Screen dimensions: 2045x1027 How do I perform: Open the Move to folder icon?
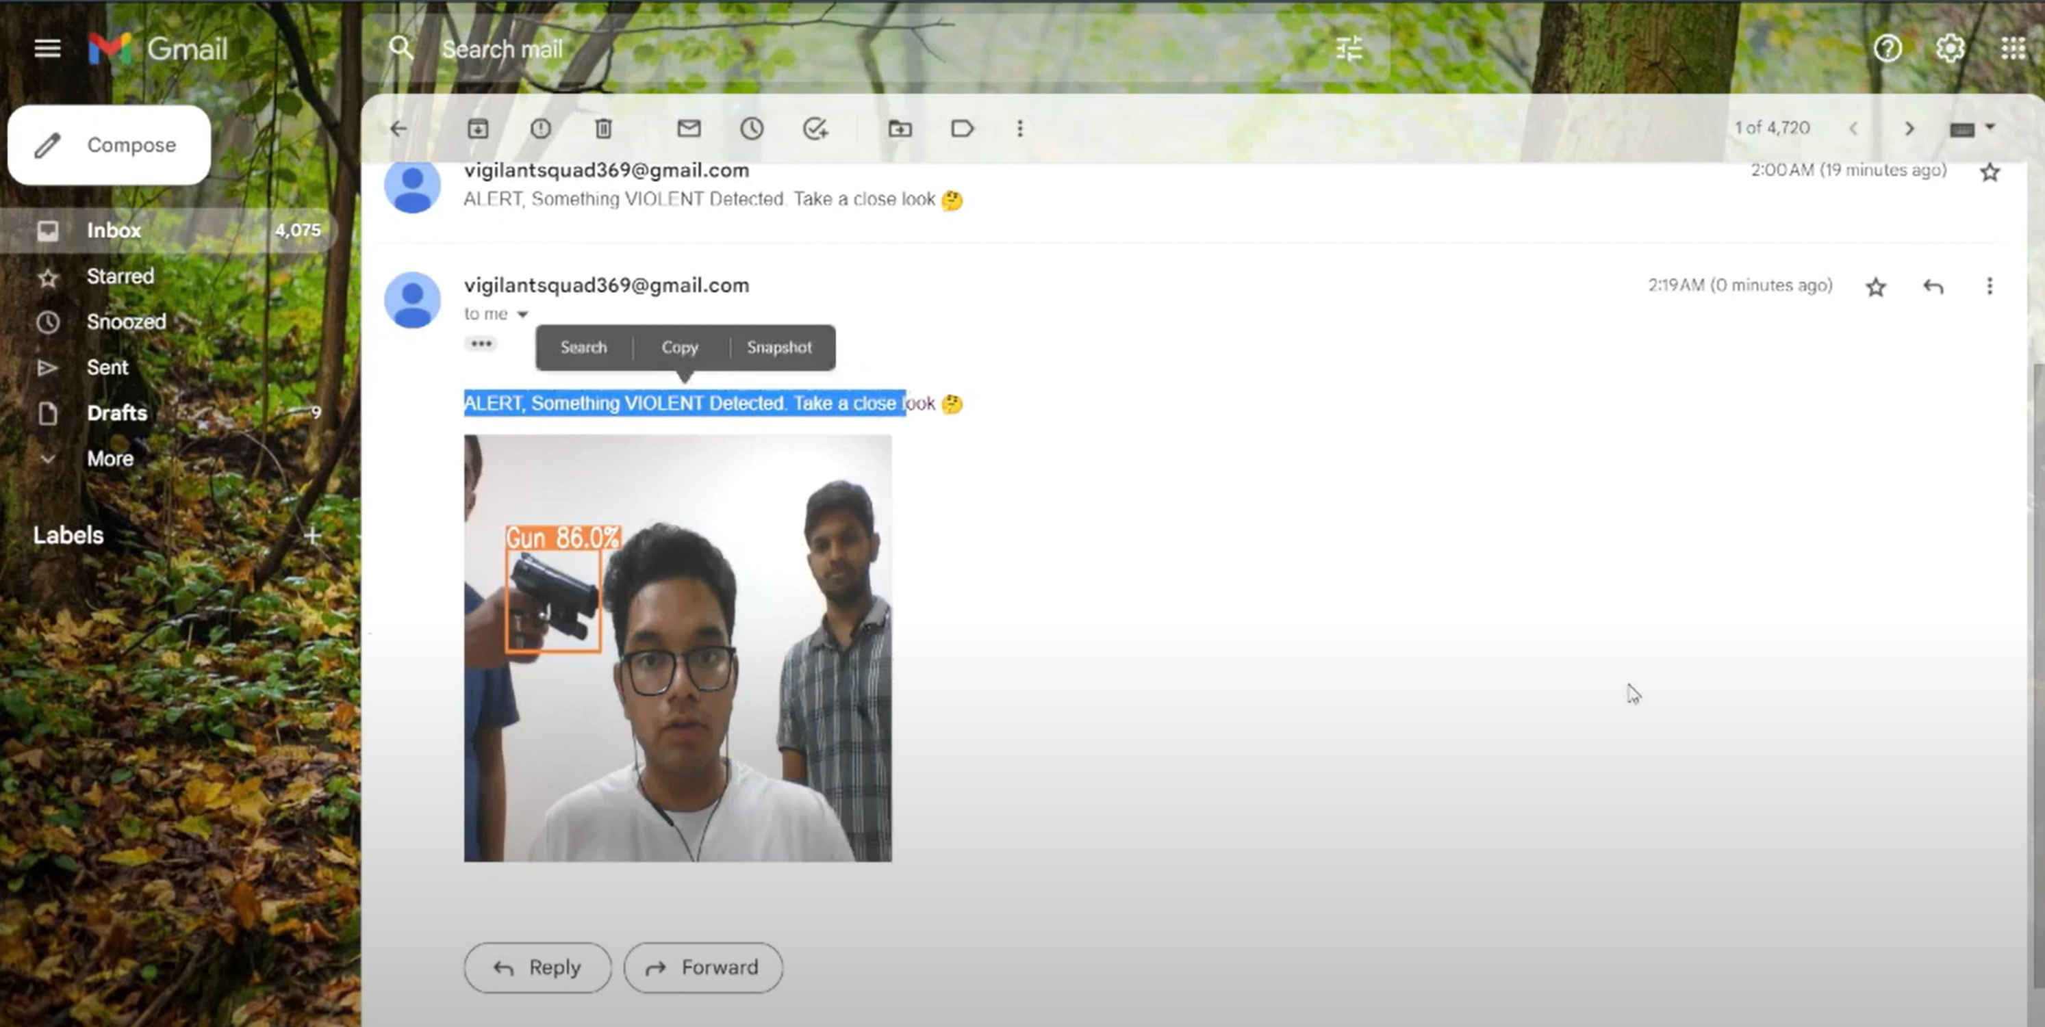[x=900, y=129]
